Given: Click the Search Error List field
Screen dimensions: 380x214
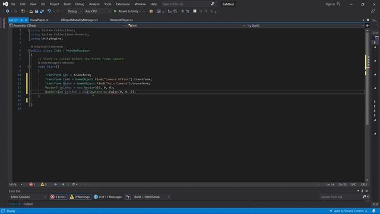Looking at the screenshot, I should (x=340, y=197).
